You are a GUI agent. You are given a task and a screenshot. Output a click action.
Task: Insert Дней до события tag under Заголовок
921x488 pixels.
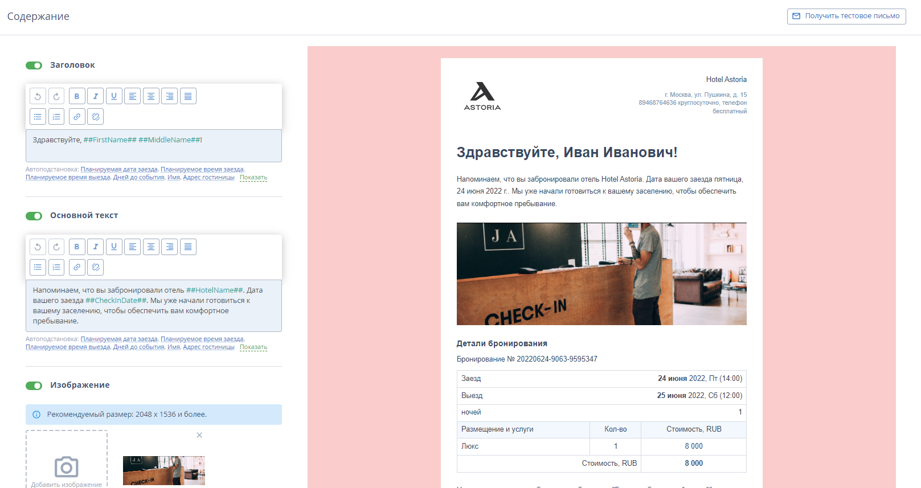139,178
